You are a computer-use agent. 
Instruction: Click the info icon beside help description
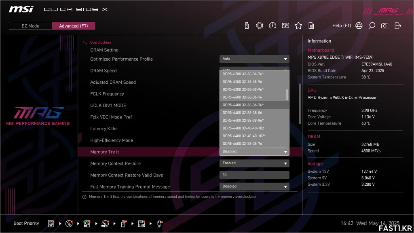click(x=84, y=197)
